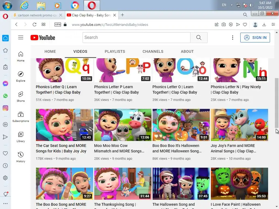
Task: Switch to the channel HOME tab
Action: (x=50, y=51)
